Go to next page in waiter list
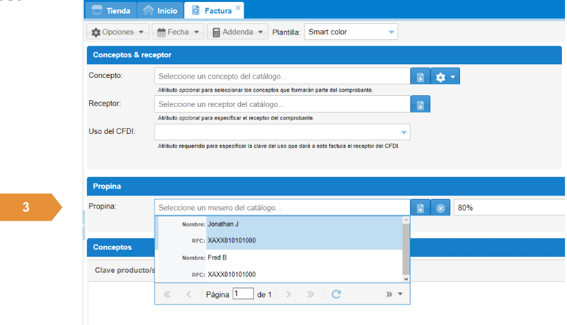Viewport: 567px width, 325px height. point(289,294)
